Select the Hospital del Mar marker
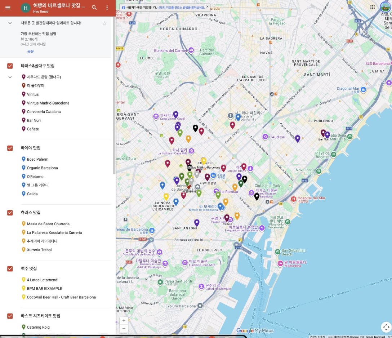Screen dimensions: 392x338 [294, 199]
